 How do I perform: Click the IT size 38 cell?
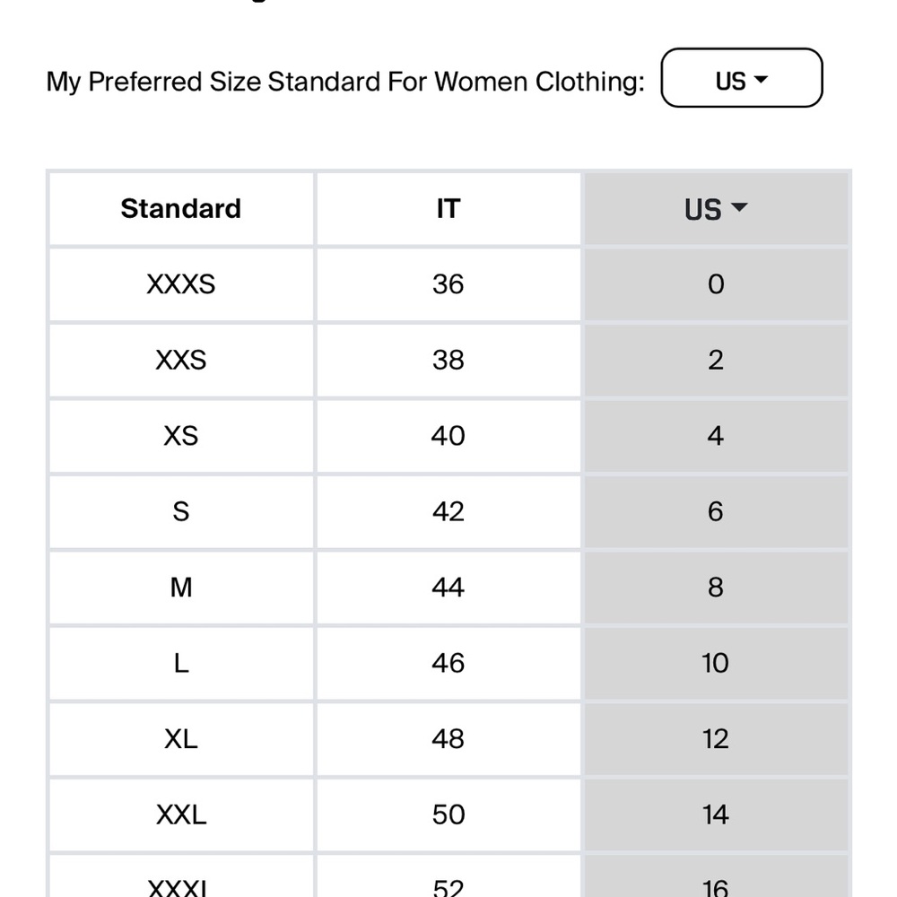[448, 361]
